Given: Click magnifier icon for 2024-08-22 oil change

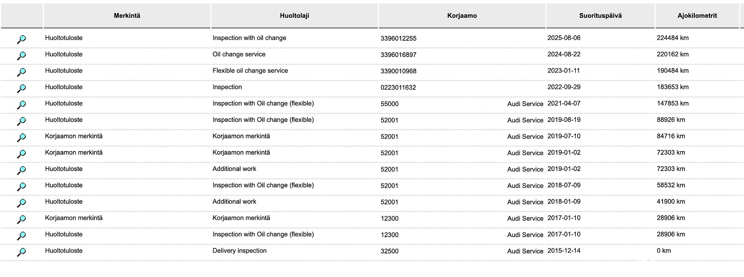Looking at the screenshot, I should (21, 56).
